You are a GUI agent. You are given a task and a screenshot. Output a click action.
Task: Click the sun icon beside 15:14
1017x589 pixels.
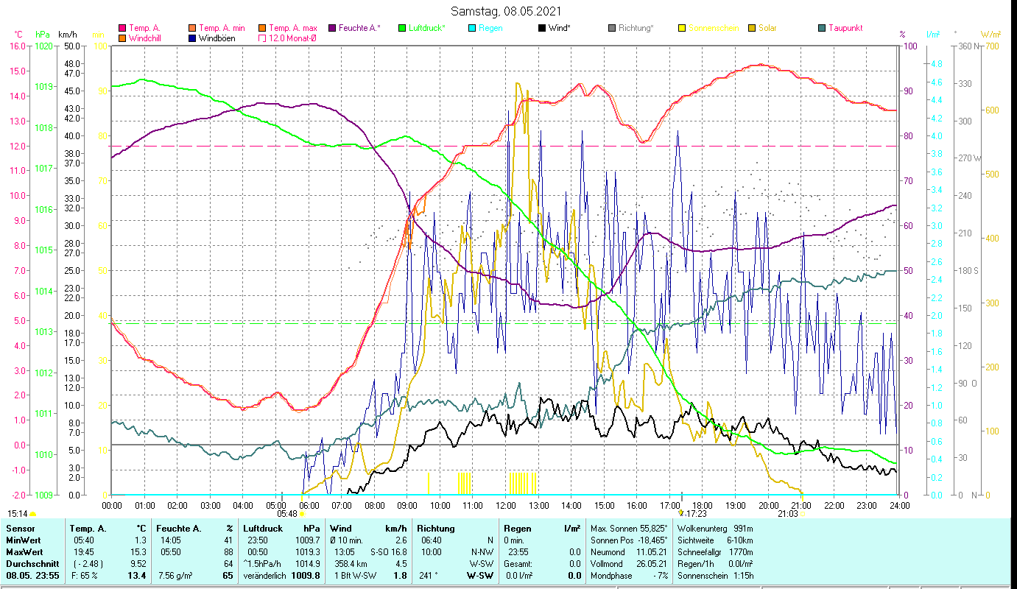tap(33, 514)
